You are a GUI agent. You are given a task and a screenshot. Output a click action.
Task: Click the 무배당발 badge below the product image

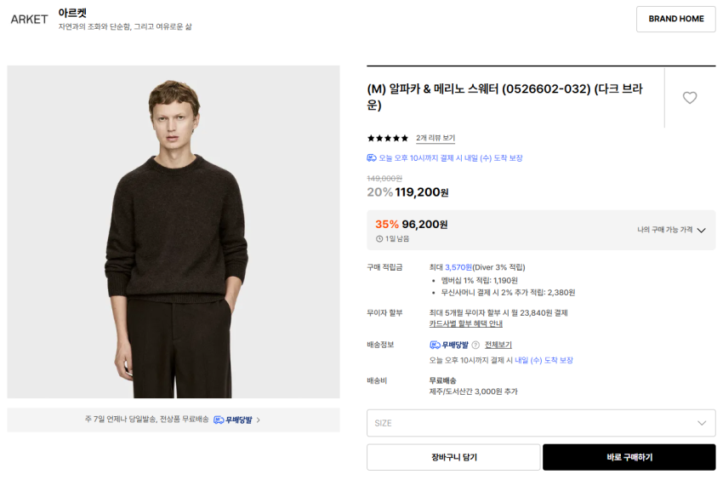[x=233, y=420]
